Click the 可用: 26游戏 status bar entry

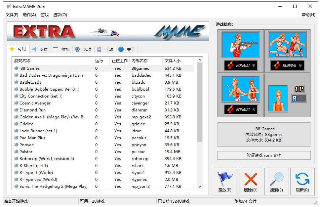(92, 201)
